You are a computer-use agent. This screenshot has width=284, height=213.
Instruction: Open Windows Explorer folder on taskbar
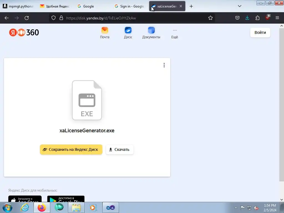(76, 207)
